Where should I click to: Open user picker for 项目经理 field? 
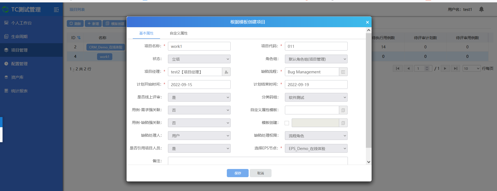pos(226,72)
